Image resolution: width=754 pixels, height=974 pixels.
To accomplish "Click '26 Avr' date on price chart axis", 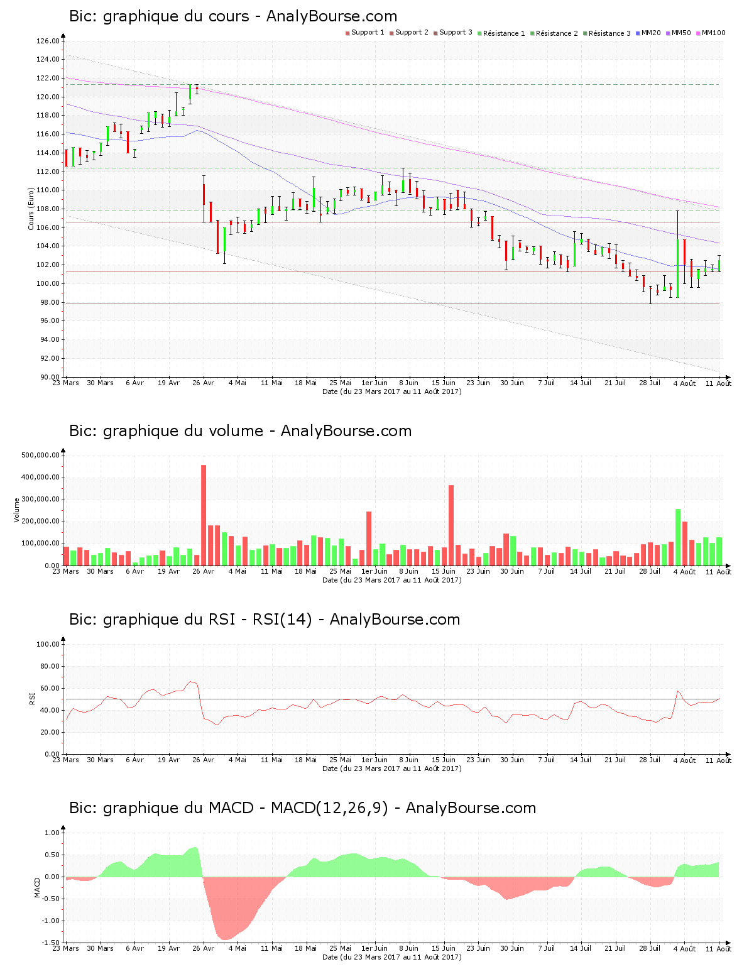I will click(x=204, y=383).
